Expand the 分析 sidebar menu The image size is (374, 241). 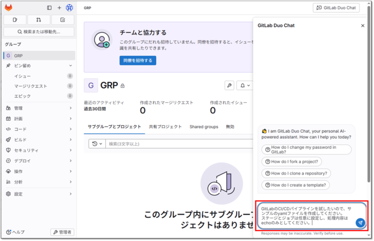pyautogui.click(x=39, y=182)
